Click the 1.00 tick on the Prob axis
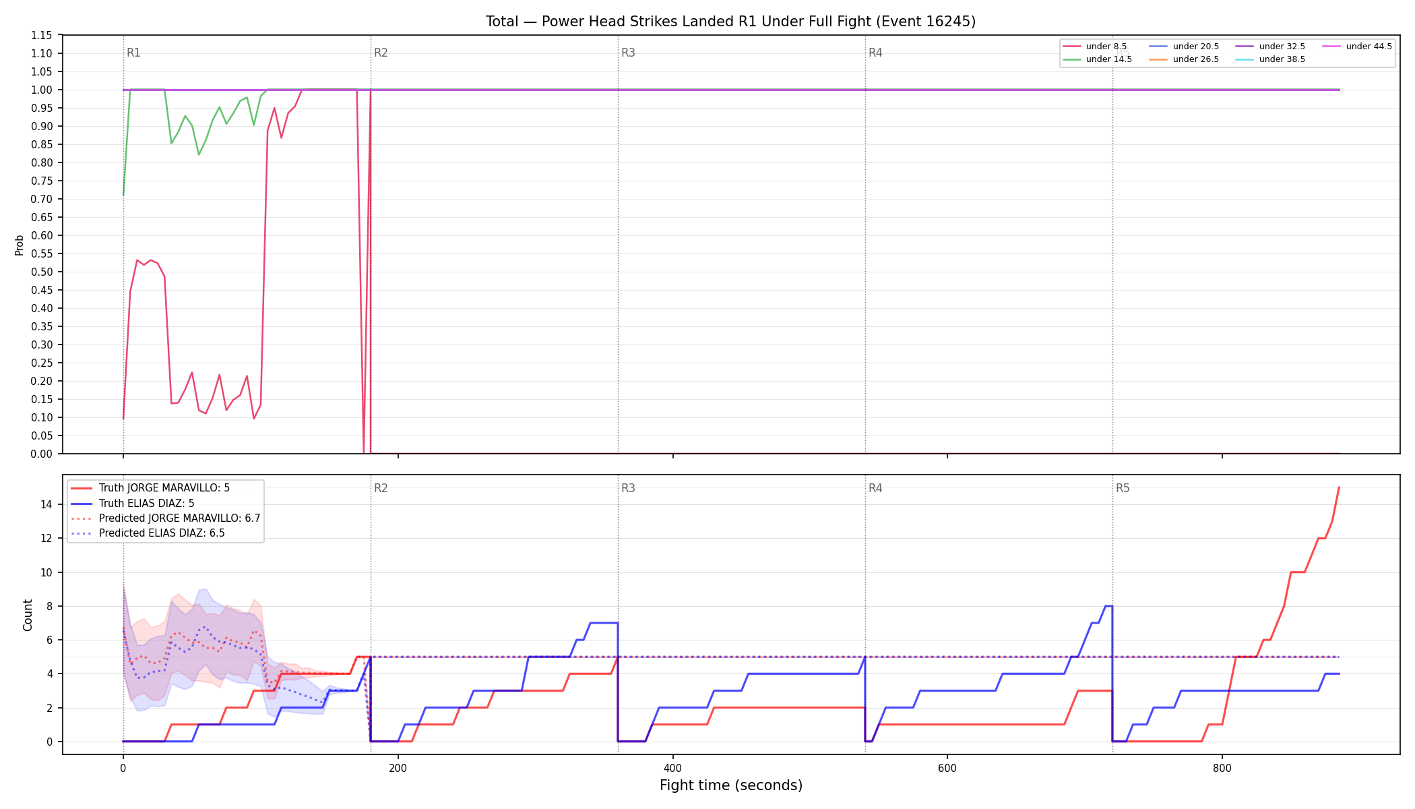Screen dimensions: 1415x809 [x=42, y=90]
